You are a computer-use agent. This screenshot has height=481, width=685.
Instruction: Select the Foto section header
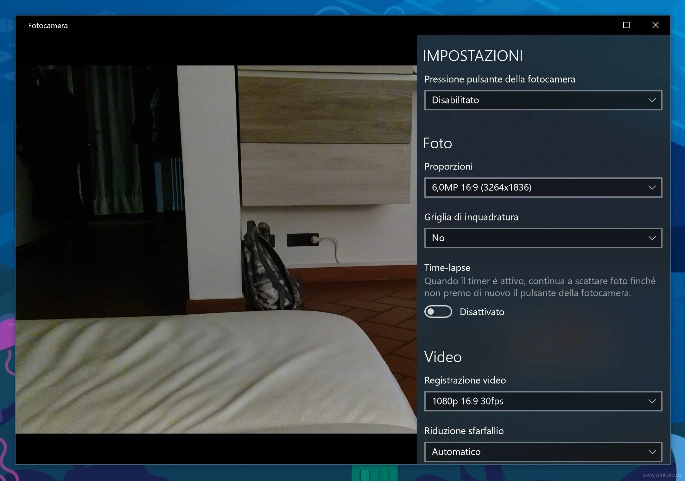[x=438, y=143]
